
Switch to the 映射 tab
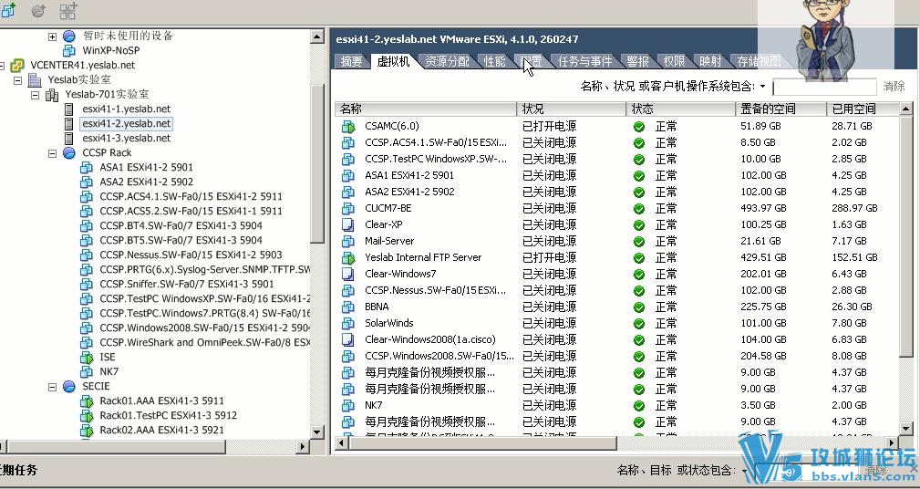[x=710, y=61]
